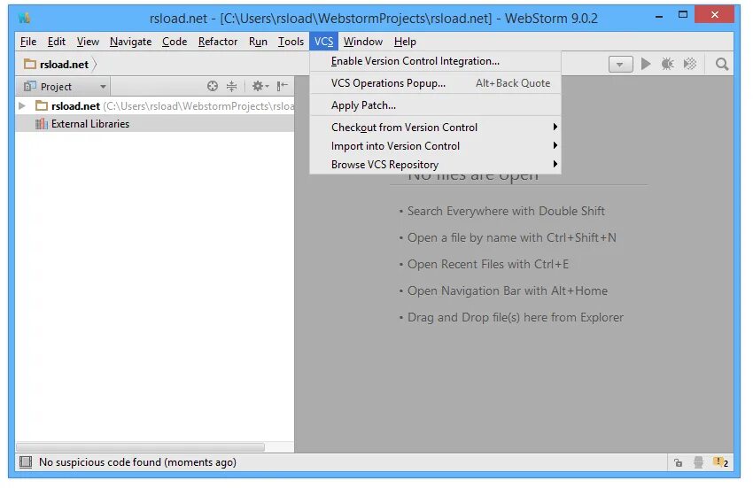The height and width of the screenshot is (488, 753).
Task: Close the WebStorm window
Action: click(x=715, y=15)
